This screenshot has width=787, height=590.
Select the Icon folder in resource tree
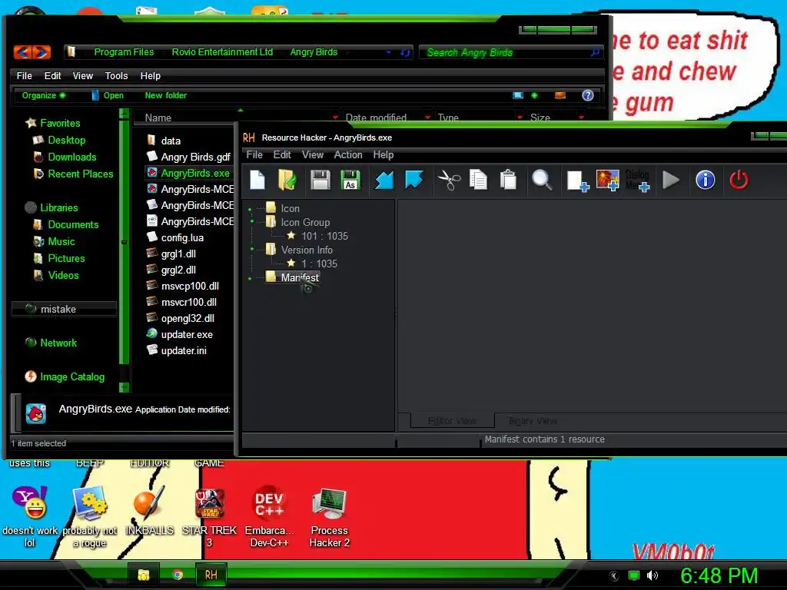pos(290,208)
